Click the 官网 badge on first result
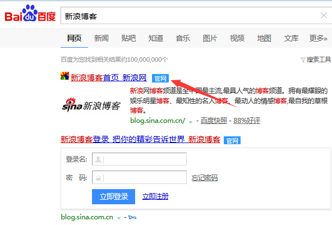This screenshot has height=225, width=332. [160, 79]
